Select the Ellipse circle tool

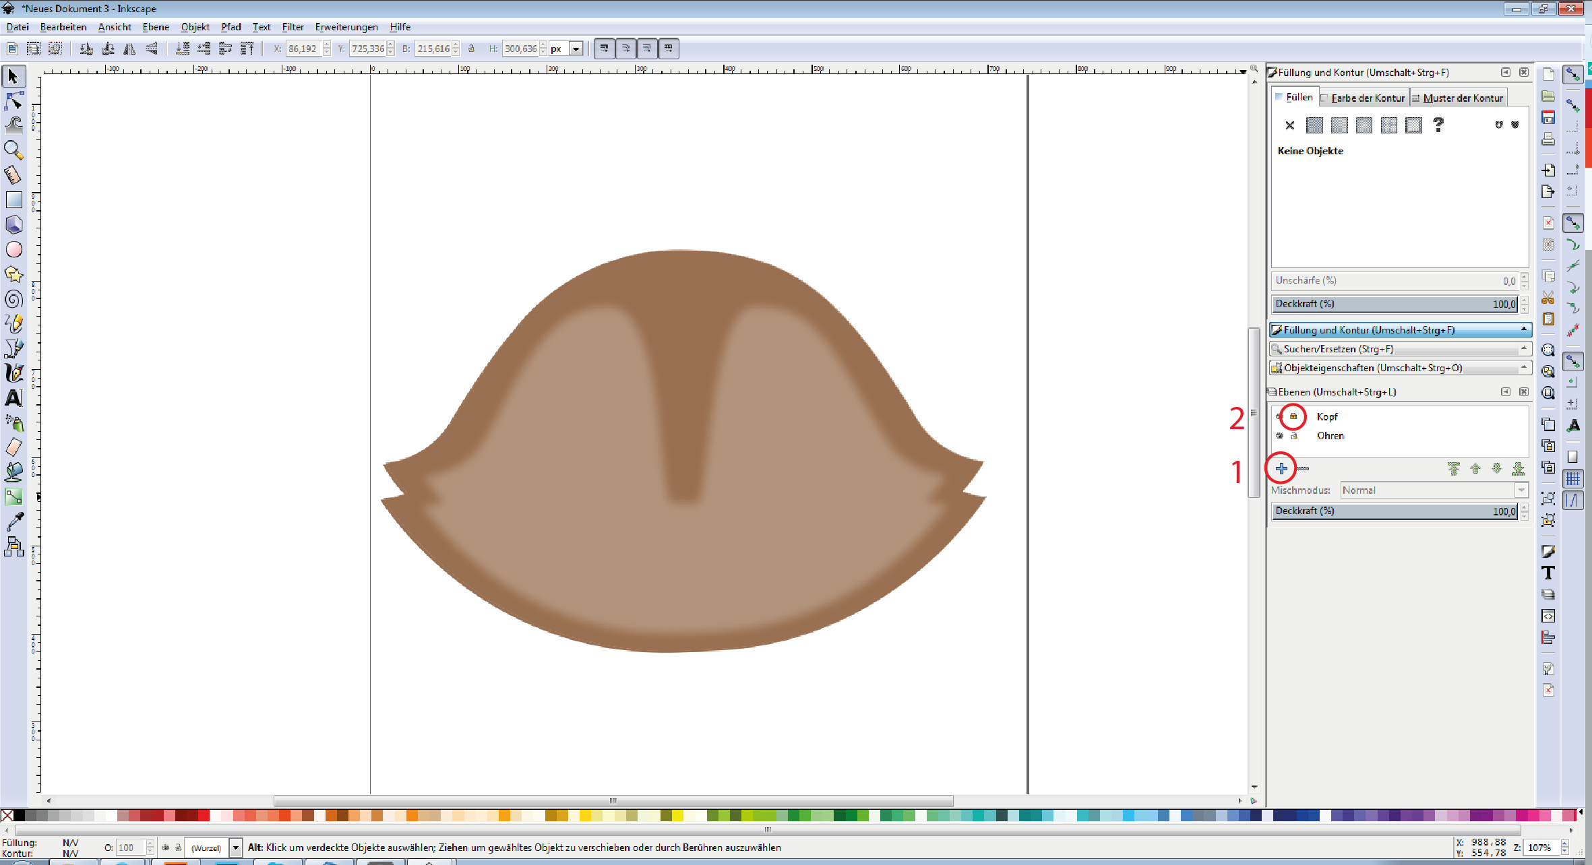click(x=13, y=249)
